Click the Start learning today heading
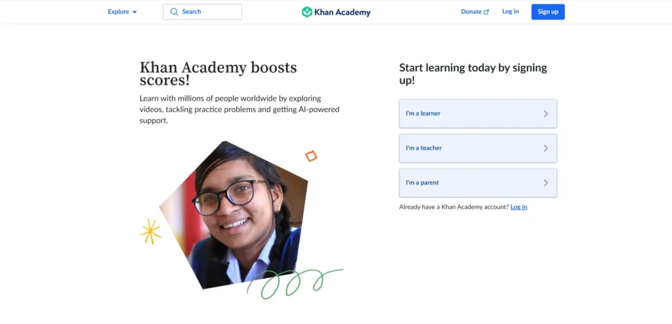This screenshot has height=324, width=672. (x=473, y=73)
